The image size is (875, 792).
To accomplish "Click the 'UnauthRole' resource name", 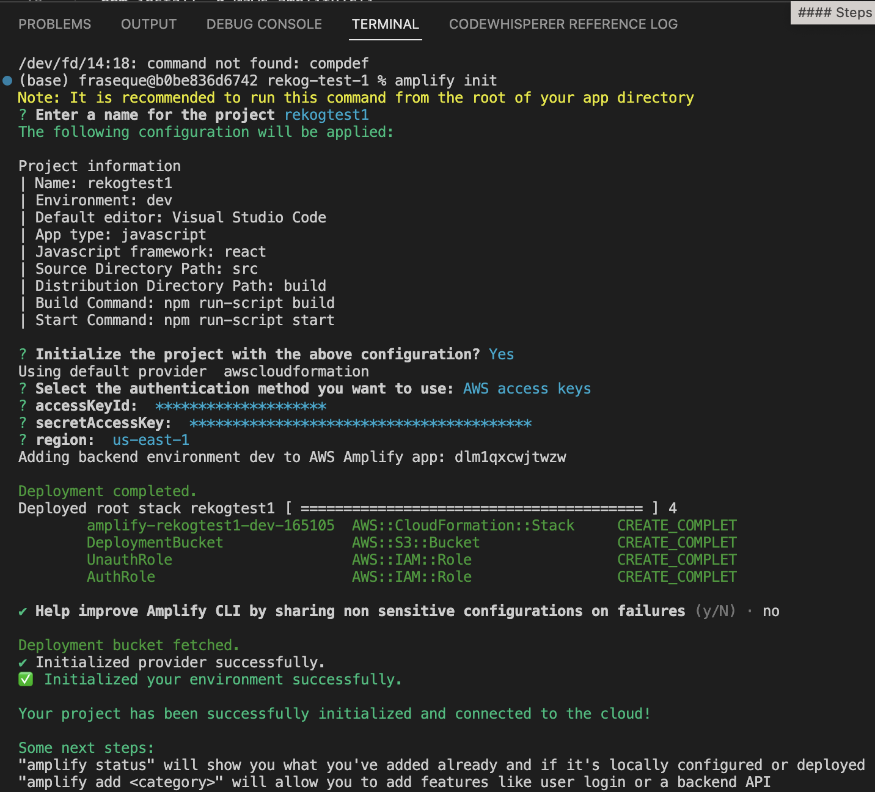I will point(130,560).
